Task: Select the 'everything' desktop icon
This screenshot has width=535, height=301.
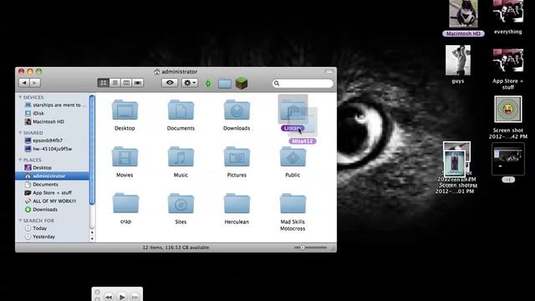Action: click(x=508, y=12)
